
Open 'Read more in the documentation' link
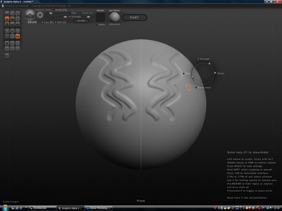(247, 197)
